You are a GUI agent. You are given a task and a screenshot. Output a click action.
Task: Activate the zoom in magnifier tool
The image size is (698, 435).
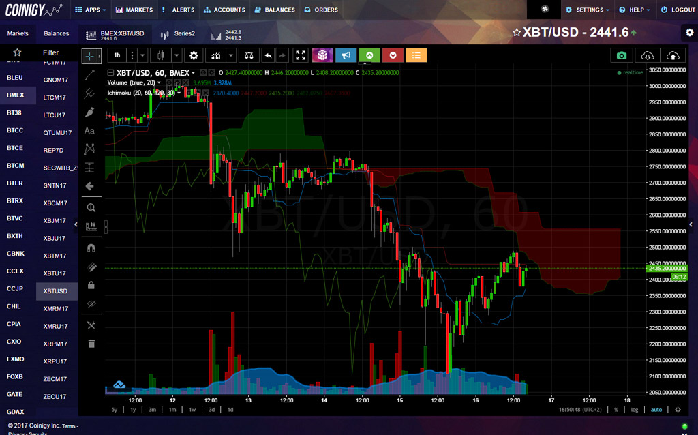click(x=91, y=207)
